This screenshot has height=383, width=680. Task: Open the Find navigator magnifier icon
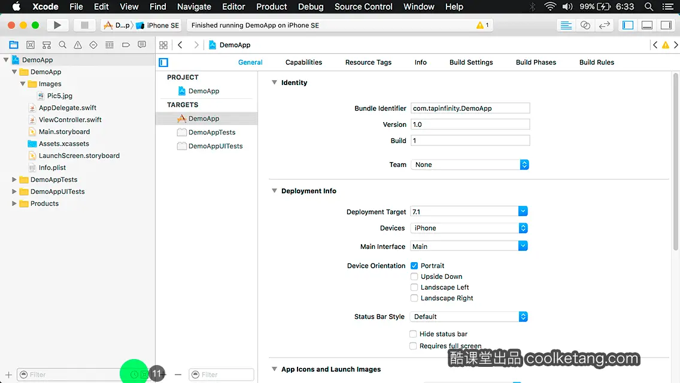(62, 45)
